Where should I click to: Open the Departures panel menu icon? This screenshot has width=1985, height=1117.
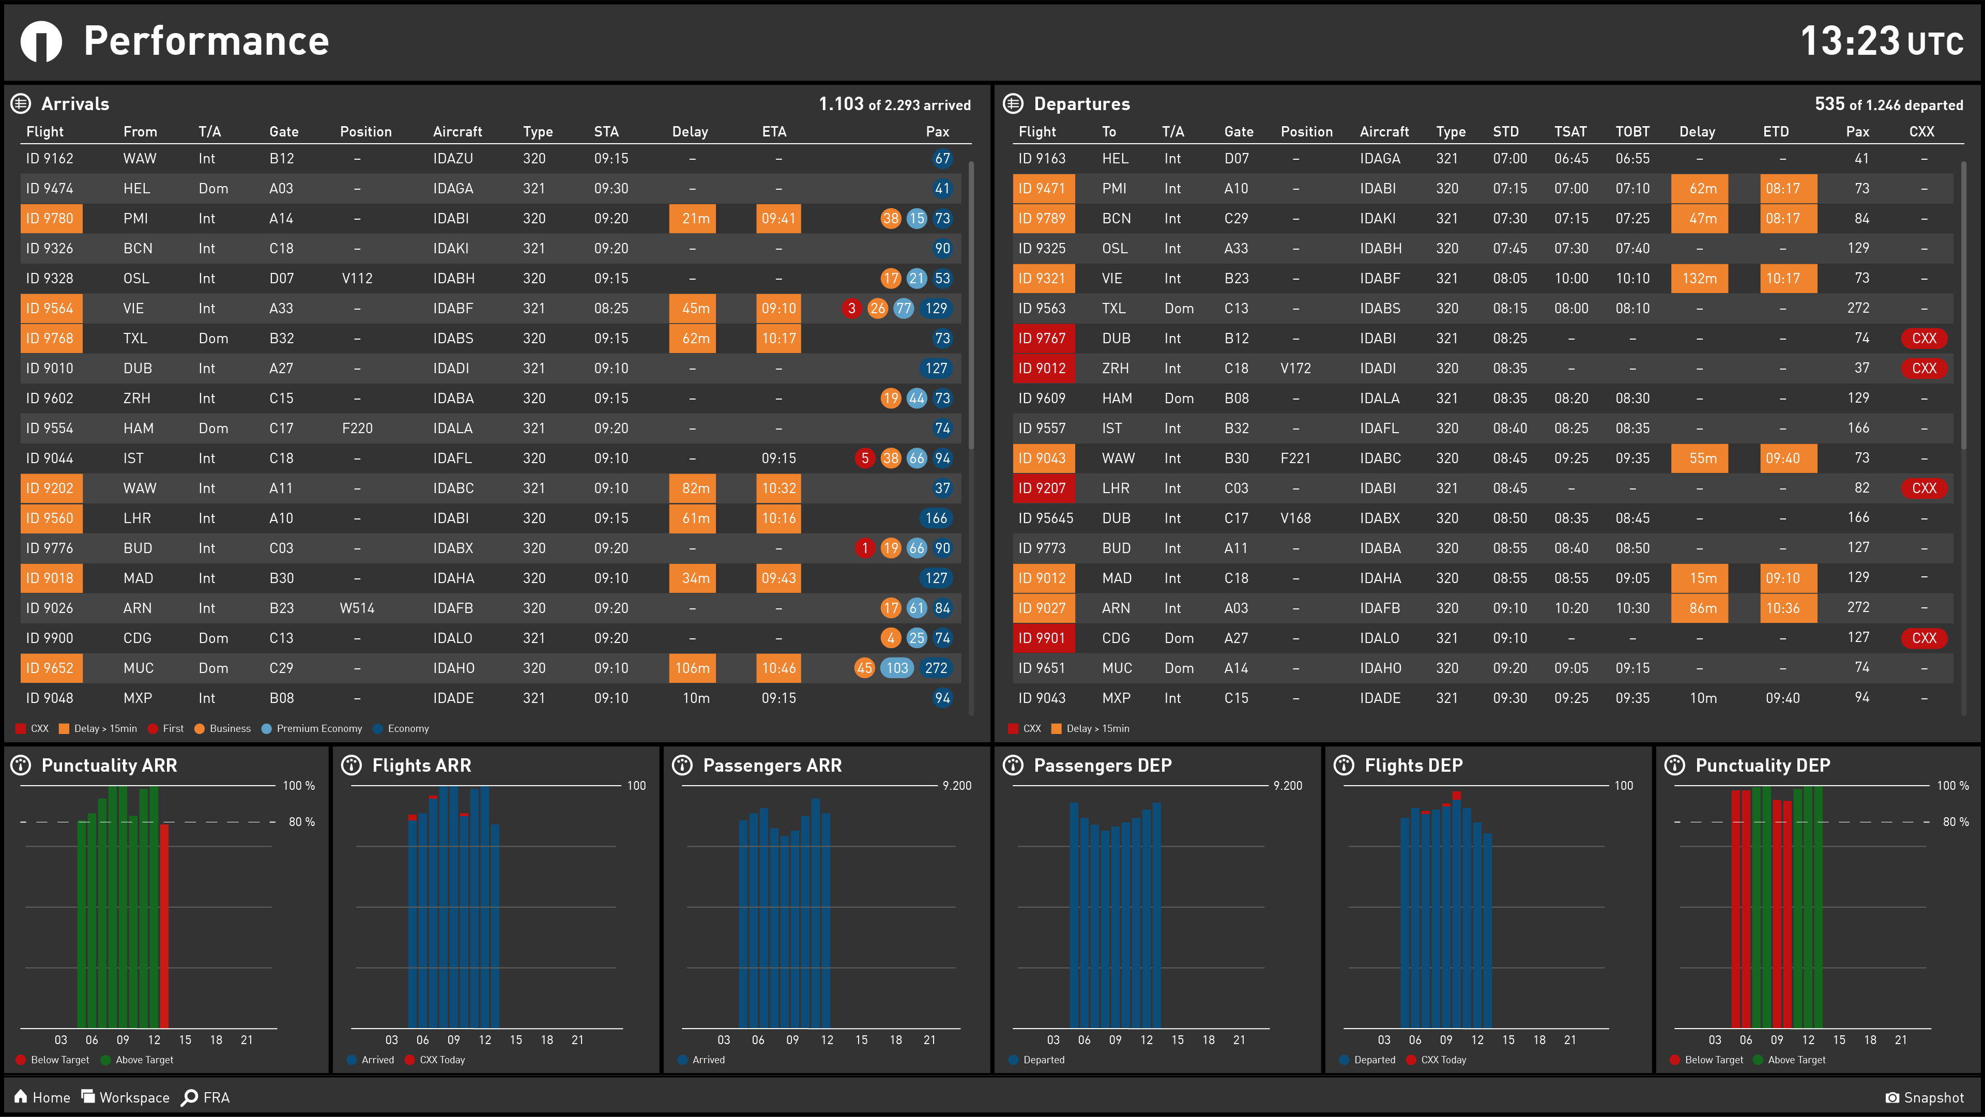[x=1013, y=103]
